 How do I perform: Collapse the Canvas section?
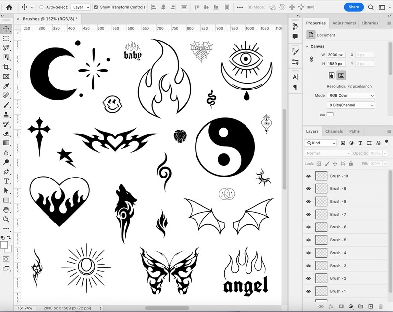pos(307,46)
